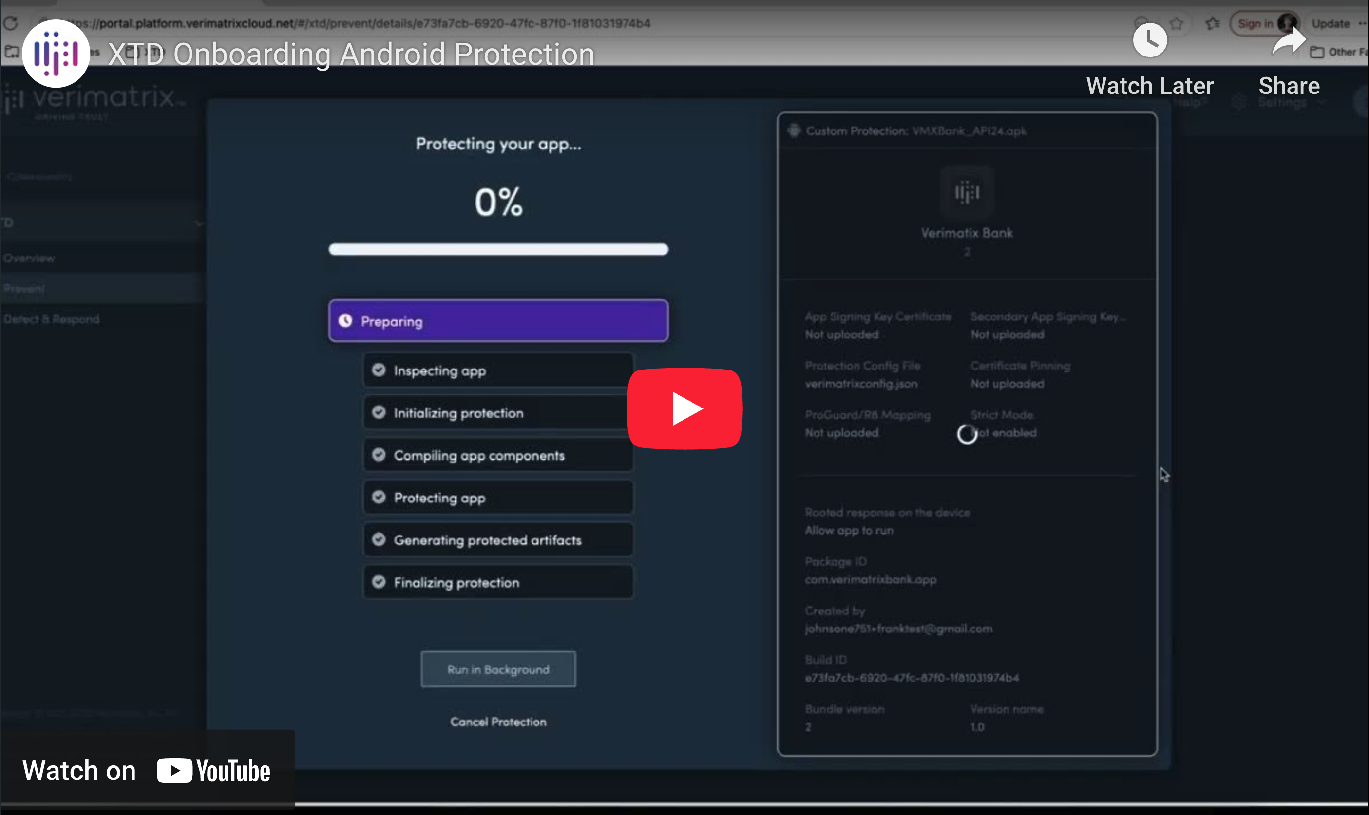Click the Protecting app check icon
The width and height of the screenshot is (1369, 815).
click(379, 498)
